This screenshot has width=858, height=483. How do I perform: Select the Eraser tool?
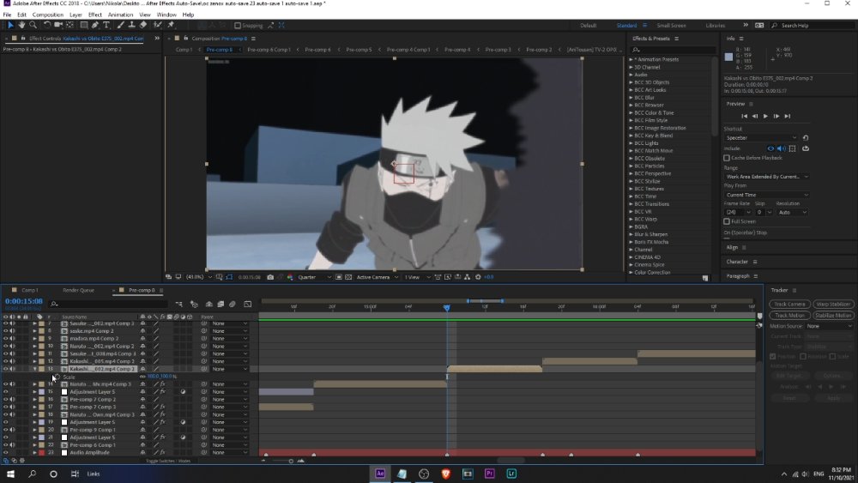142,25
